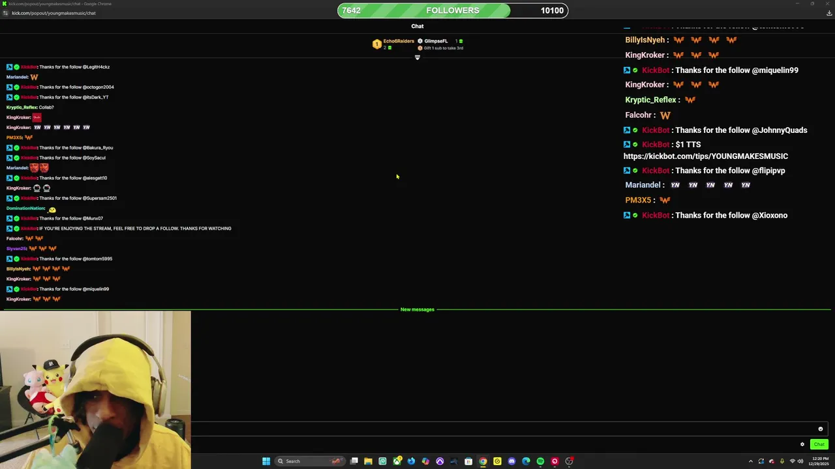Open Task View from taskbar
Viewport: 835px width, 469px height.
click(x=354, y=461)
